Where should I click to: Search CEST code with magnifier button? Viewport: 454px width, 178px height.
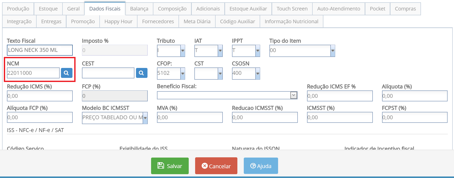142,73
